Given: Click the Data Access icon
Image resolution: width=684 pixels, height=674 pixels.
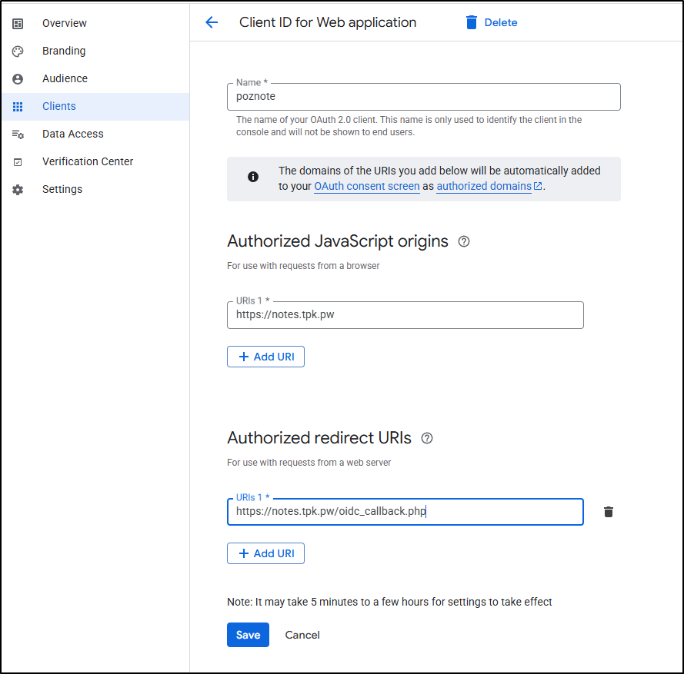Looking at the screenshot, I should pos(18,134).
